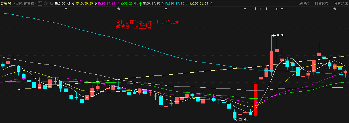Click annotation text 今日支撑位29.5元、压力位31元
Screen dimensions: 349x123
[x=148, y=22]
